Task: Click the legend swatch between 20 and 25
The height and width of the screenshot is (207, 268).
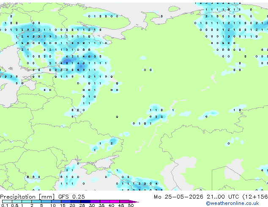Action: (x=75, y=202)
